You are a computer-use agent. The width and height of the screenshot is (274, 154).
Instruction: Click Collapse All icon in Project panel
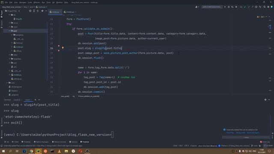pos(38,11)
